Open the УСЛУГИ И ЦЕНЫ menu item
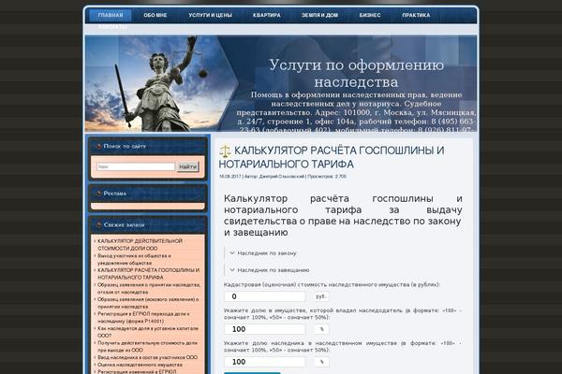 (211, 15)
